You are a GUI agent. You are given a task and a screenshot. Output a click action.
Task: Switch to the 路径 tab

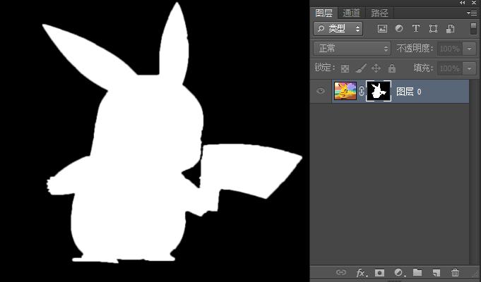tap(379, 13)
